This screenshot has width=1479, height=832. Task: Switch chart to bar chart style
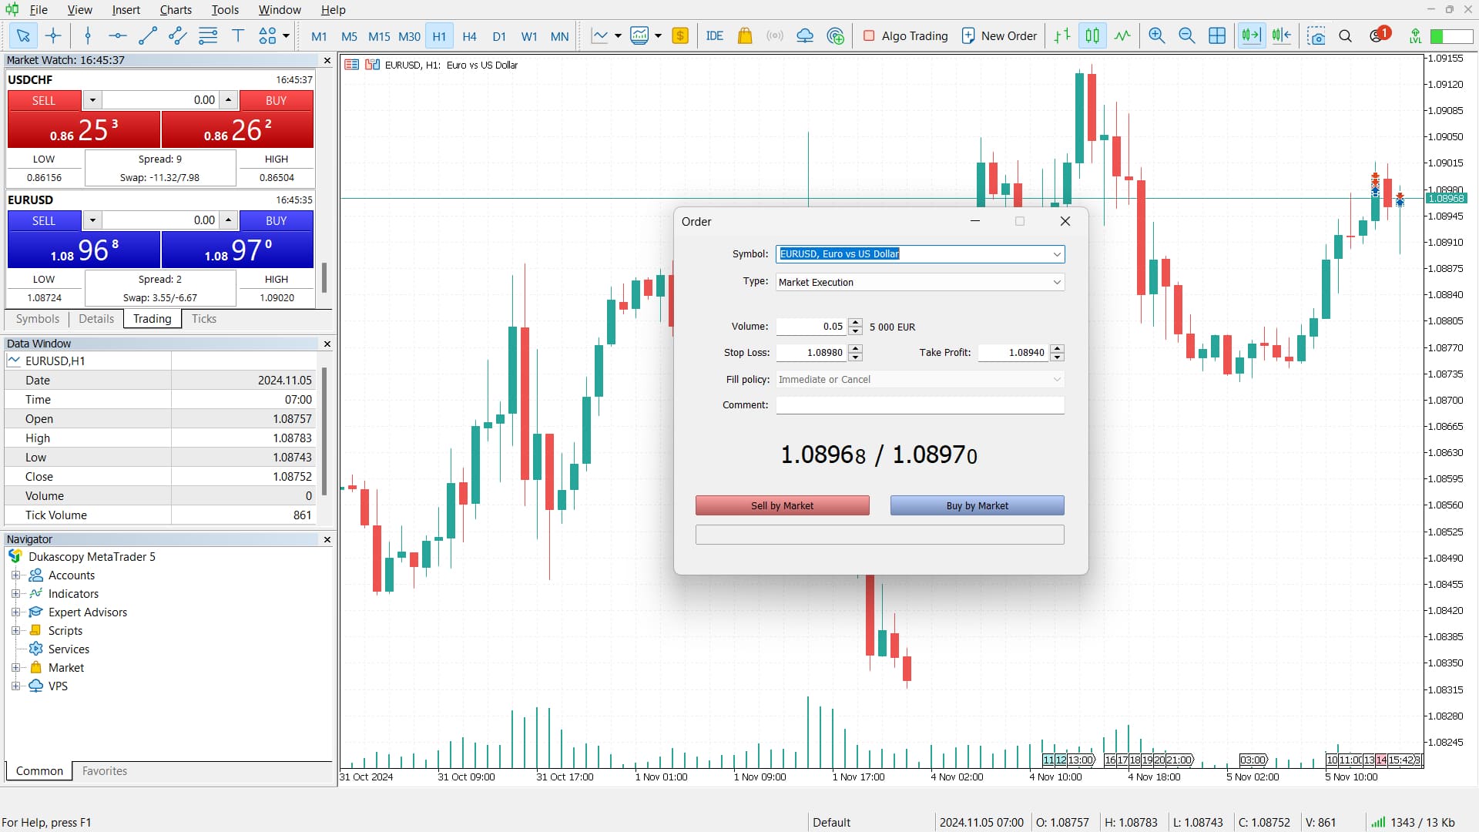click(1062, 35)
